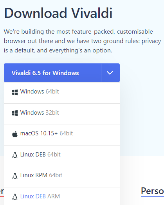
Task: Click the Apple logo icon for macOS
Action: point(15,134)
